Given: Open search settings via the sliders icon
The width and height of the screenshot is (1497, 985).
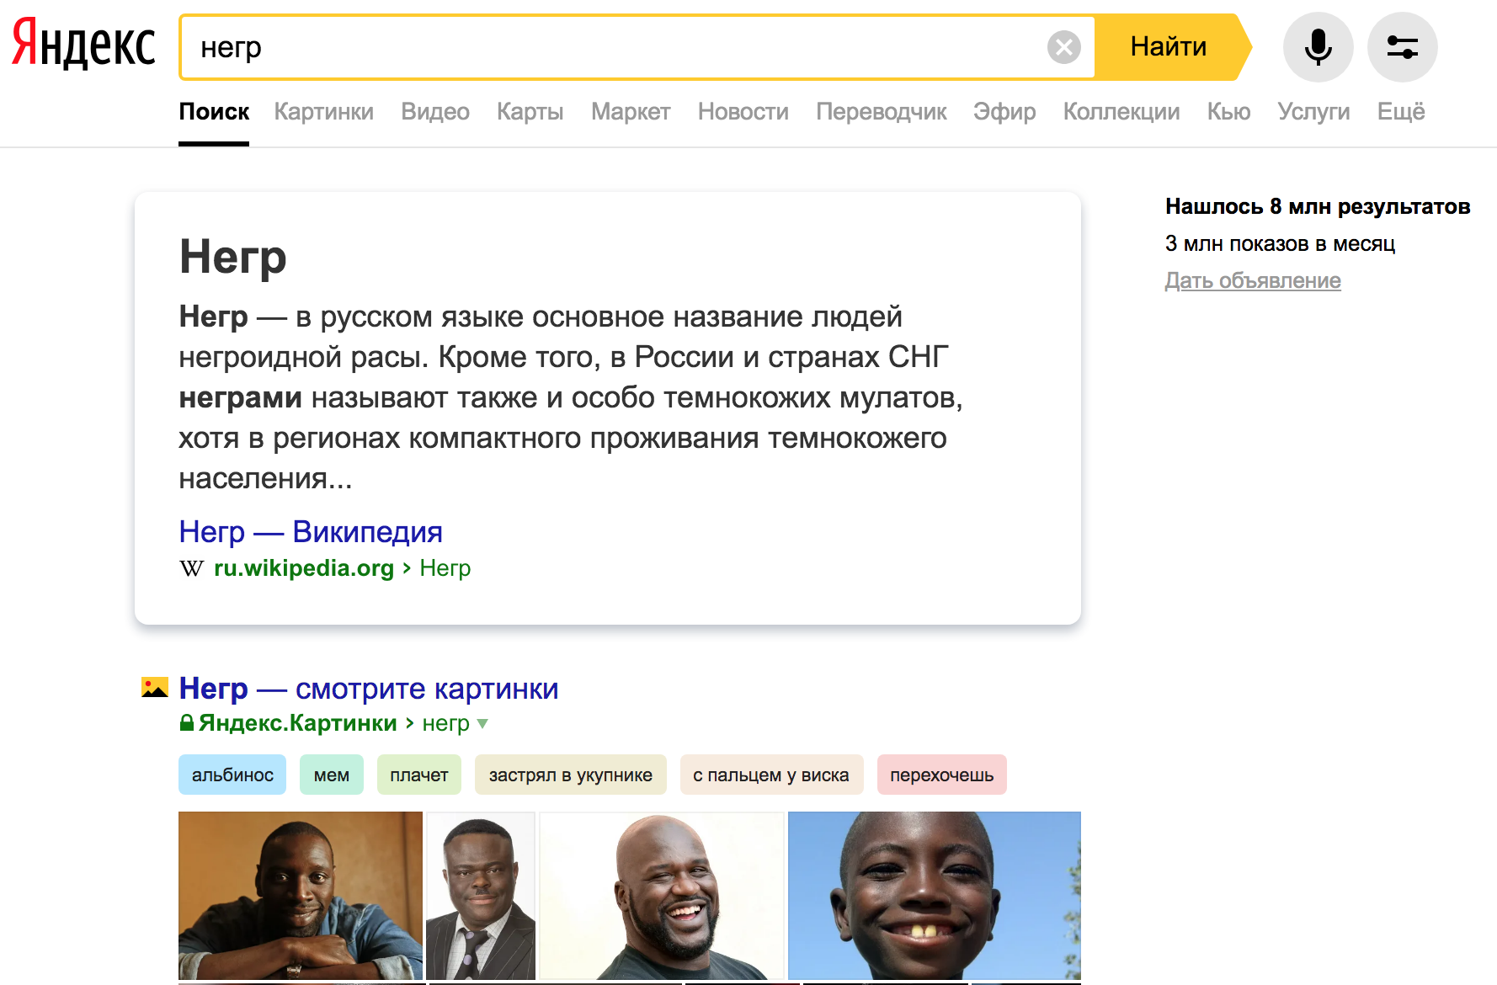Looking at the screenshot, I should point(1402,47).
